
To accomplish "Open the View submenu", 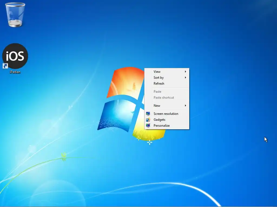I will 167,72.
